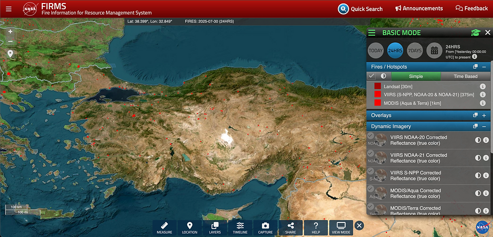This screenshot has height=237, width=493.
Task: Open the LOCATION tool
Action: click(190, 228)
